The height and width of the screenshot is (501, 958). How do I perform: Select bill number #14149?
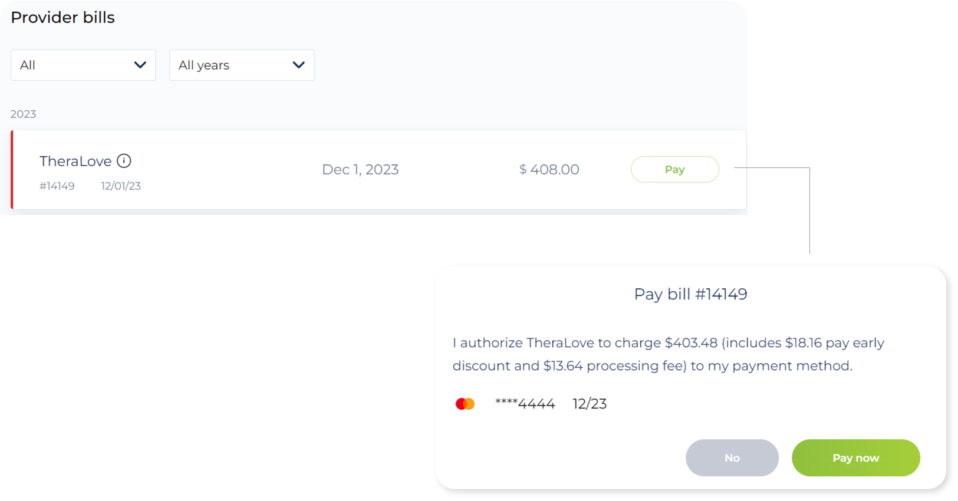point(57,186)
